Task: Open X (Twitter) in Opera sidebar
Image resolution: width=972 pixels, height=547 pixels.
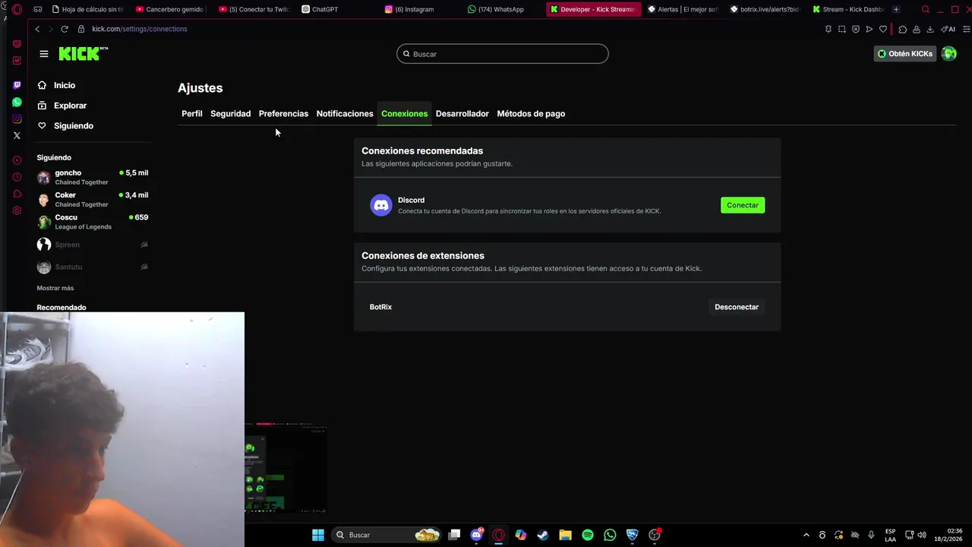Action: 17,135
